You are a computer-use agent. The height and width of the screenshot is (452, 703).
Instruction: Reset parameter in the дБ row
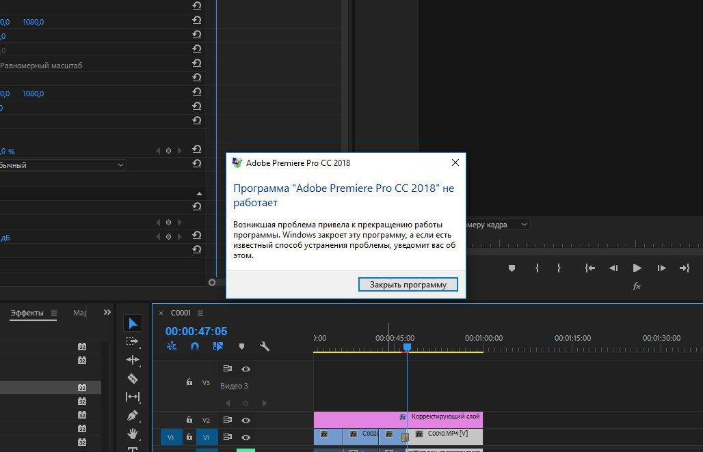(196, 235)
